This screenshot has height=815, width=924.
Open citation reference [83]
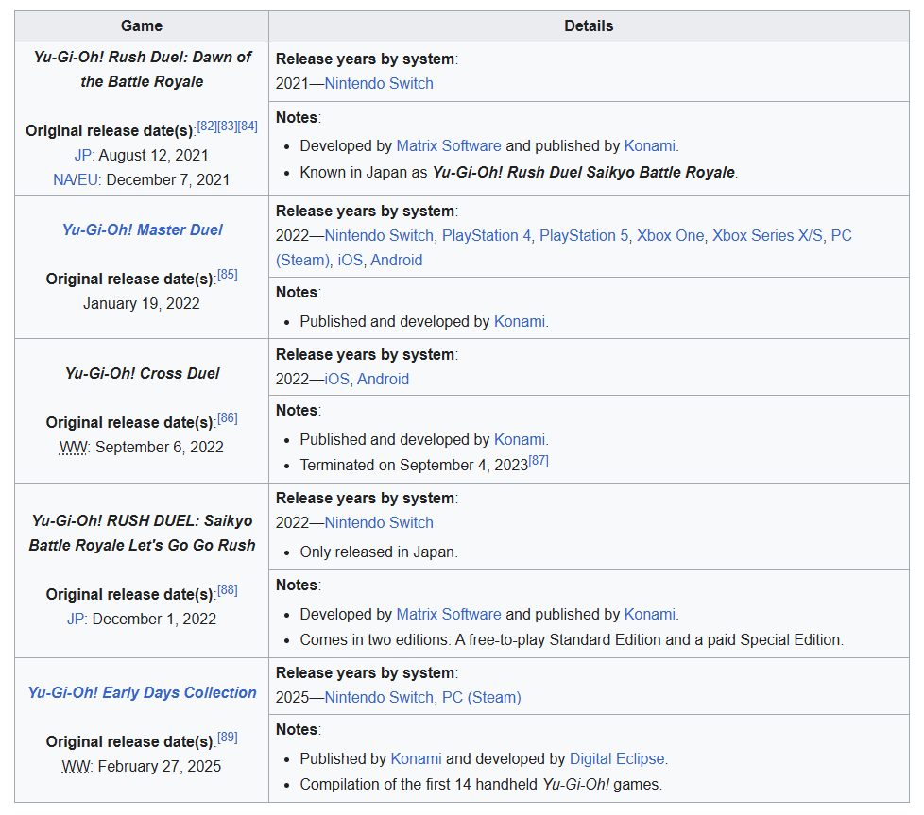pyautogui.click(x=228, y=126)
